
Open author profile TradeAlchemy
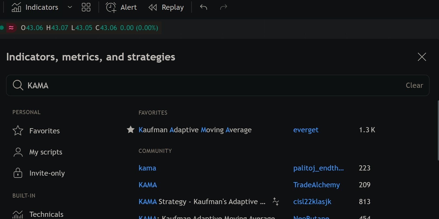[316, 185]
